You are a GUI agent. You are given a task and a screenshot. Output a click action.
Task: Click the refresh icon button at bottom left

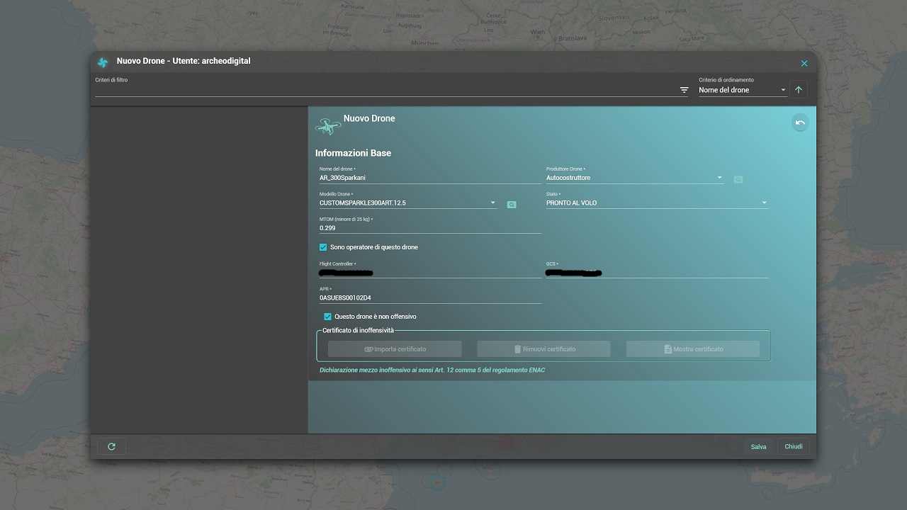[111, 446]
